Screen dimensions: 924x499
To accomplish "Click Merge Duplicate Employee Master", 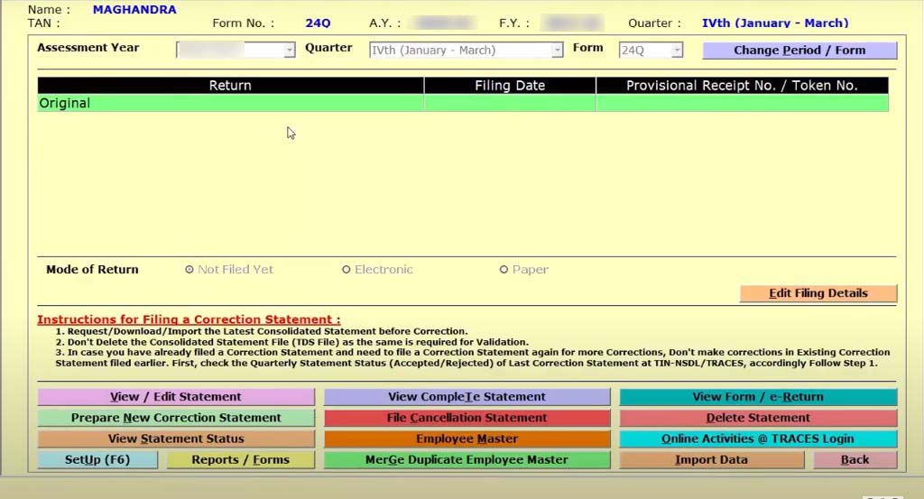I will [x=467, y=459].
